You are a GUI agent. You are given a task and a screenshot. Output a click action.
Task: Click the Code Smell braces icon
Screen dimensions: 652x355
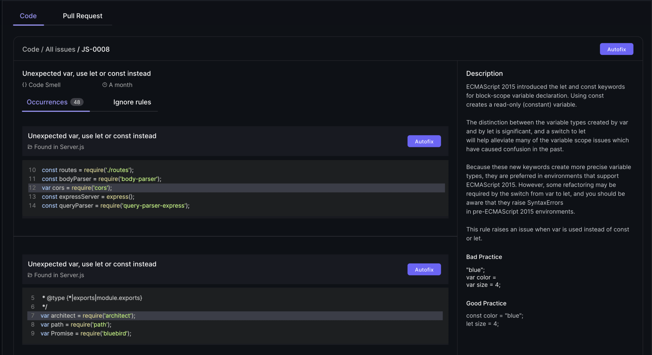click(x=24, y=85)
